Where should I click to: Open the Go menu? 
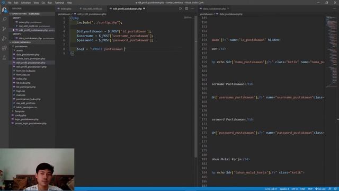pos(43,3)
